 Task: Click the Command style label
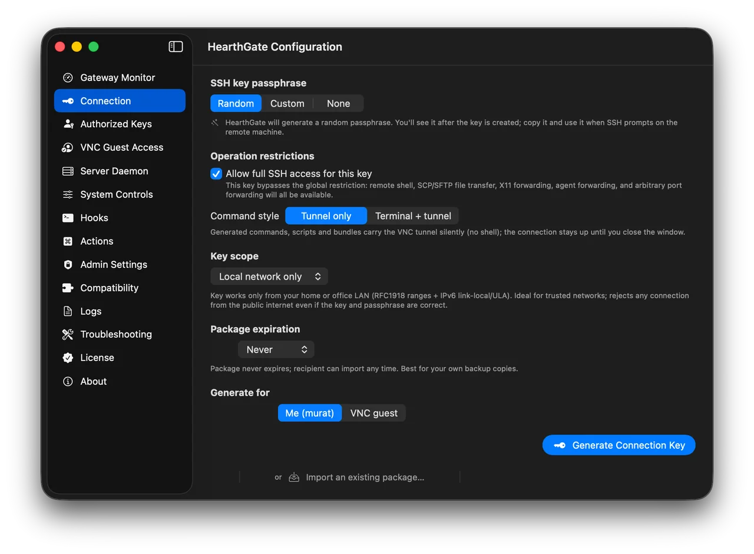click(245, 216)
